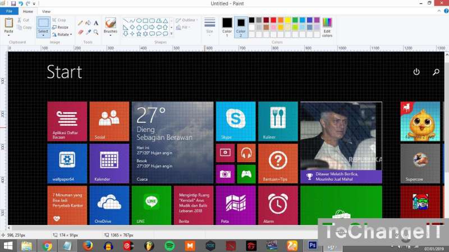This screenshot has height=252, width=449.
Task: Choose the Triangle shape
Action: (166, 21)
